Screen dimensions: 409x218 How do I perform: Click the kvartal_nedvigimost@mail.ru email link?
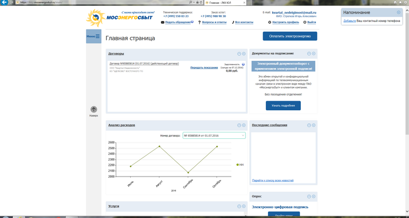[294, 12]
